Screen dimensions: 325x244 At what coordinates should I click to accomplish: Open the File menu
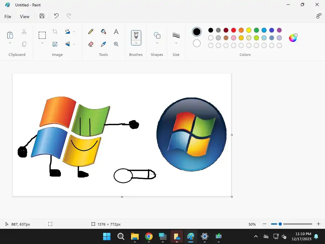tap(8, 17)
